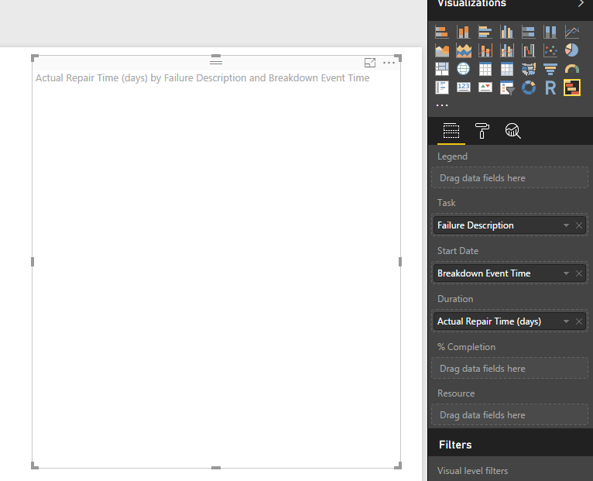Select the treemap visual

coord(442,69)
